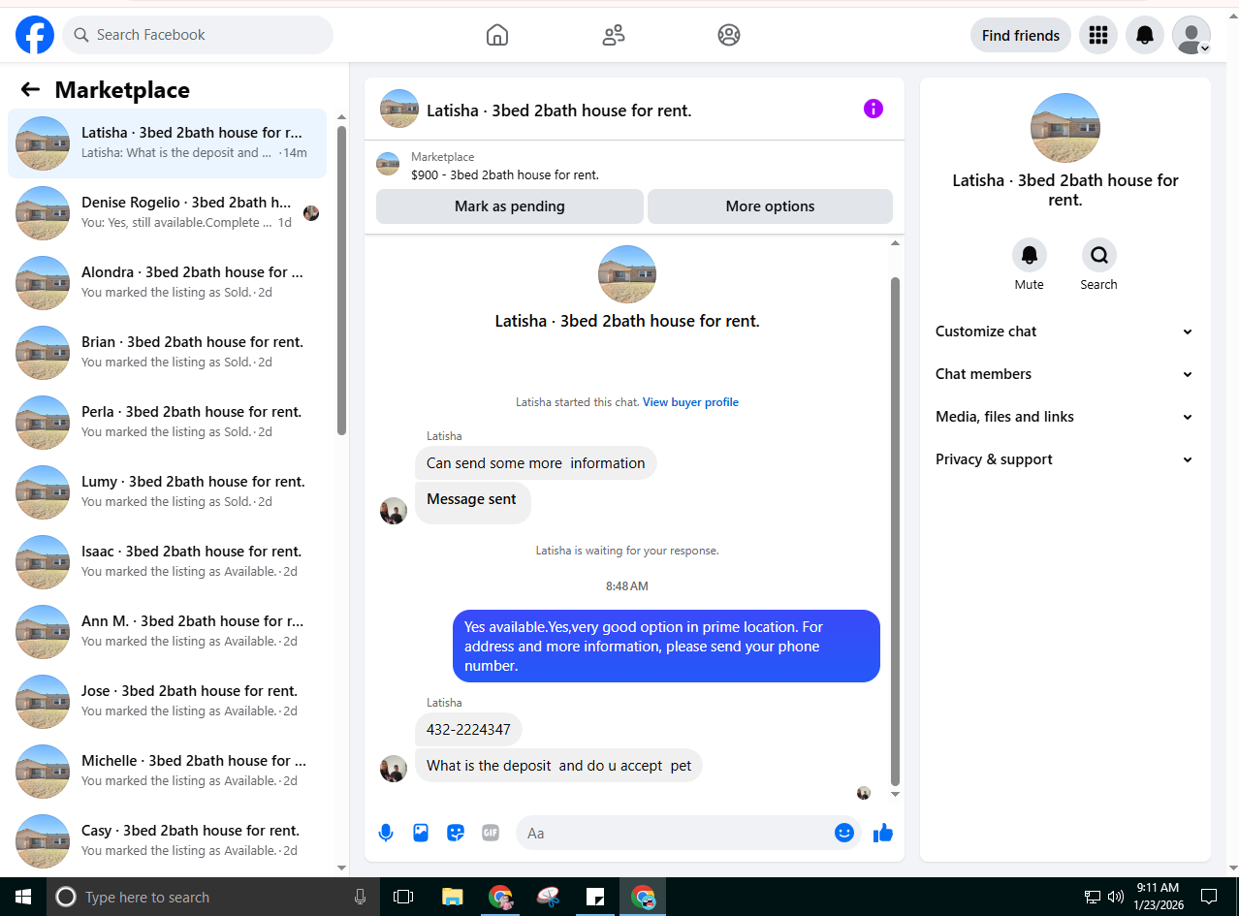Image resolution: width=1239 pixels, height=916 pixels.
Task: Open the notifications bell in header
Action: click(1145, 35)
